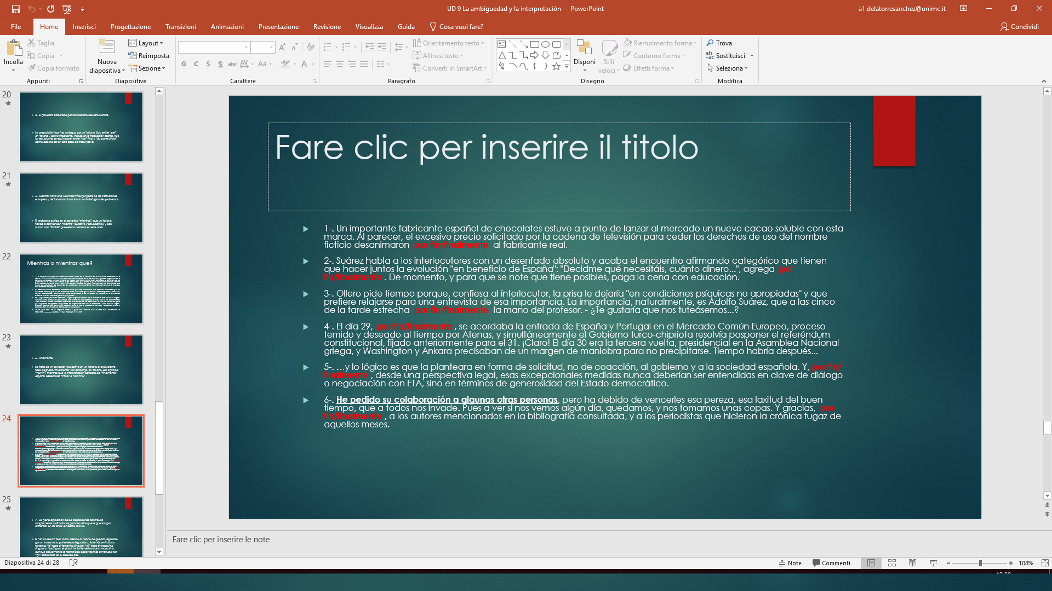Decrease list indent level

[x=370, y=48]
